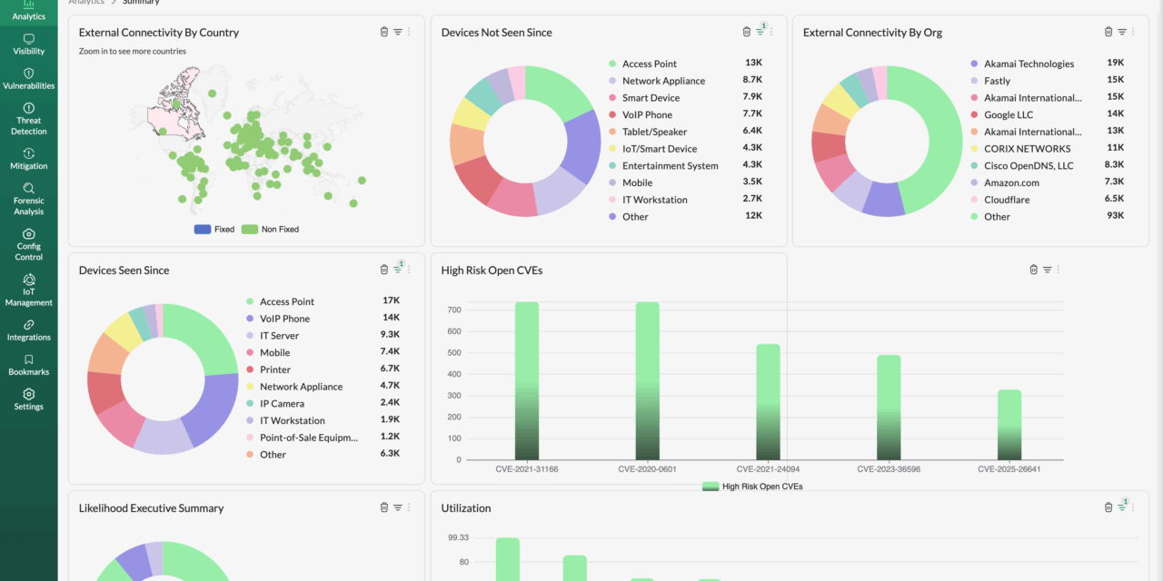The width and height of the screenshot is (1163, 581).
Task: Select Analytics in the breadcrumb trail
Action: (86, 3)
